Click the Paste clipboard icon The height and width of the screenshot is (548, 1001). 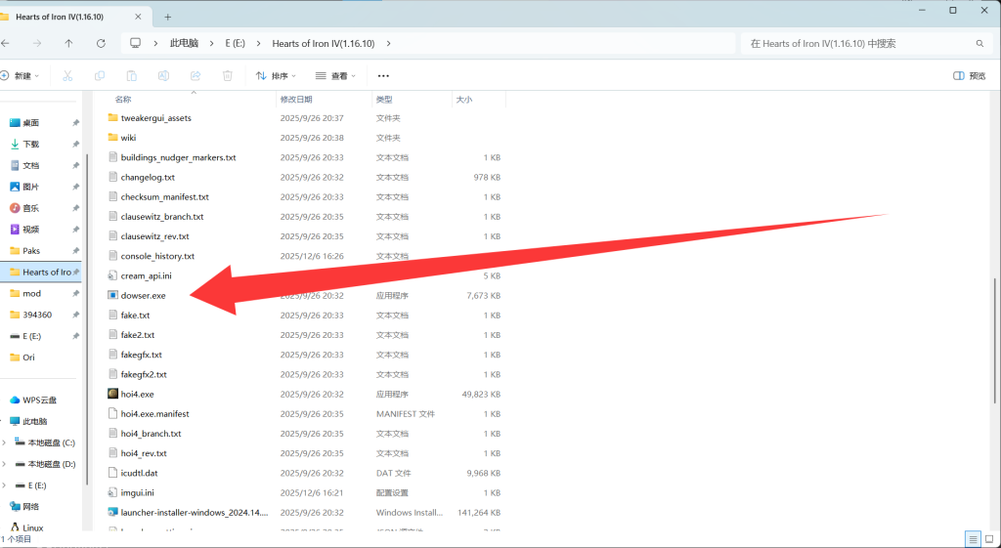(131, 75)
